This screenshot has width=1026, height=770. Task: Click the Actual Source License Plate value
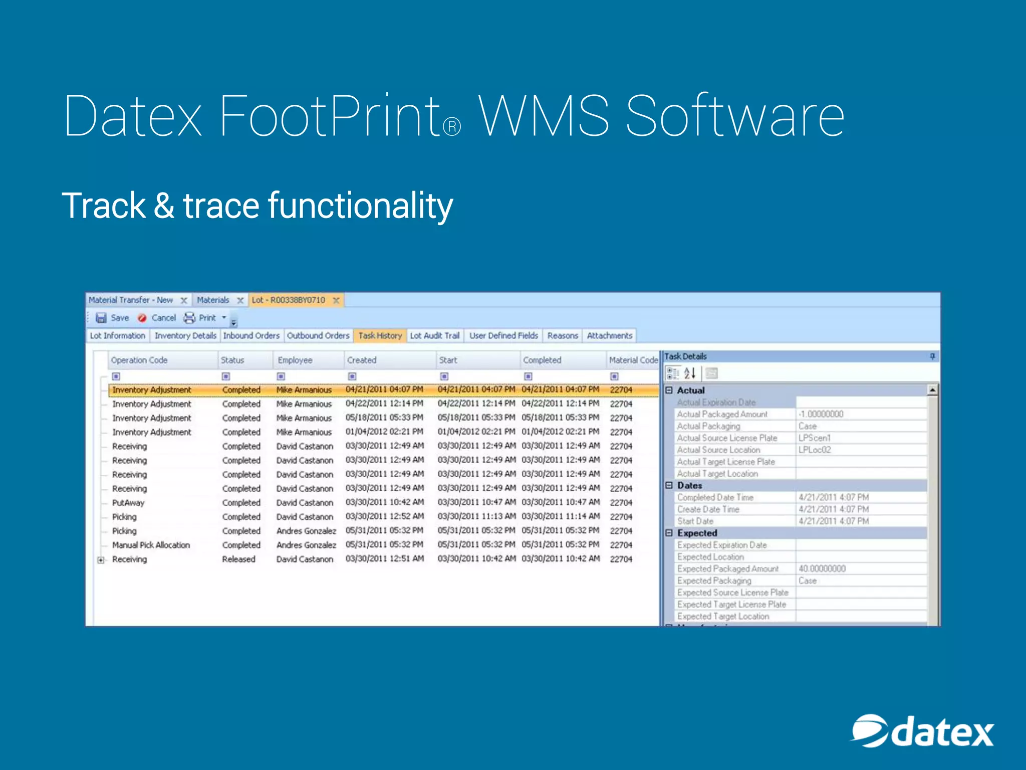(861, 438)
